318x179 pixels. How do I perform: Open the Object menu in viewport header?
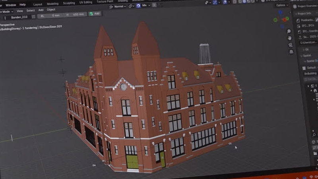click(51, 10)
